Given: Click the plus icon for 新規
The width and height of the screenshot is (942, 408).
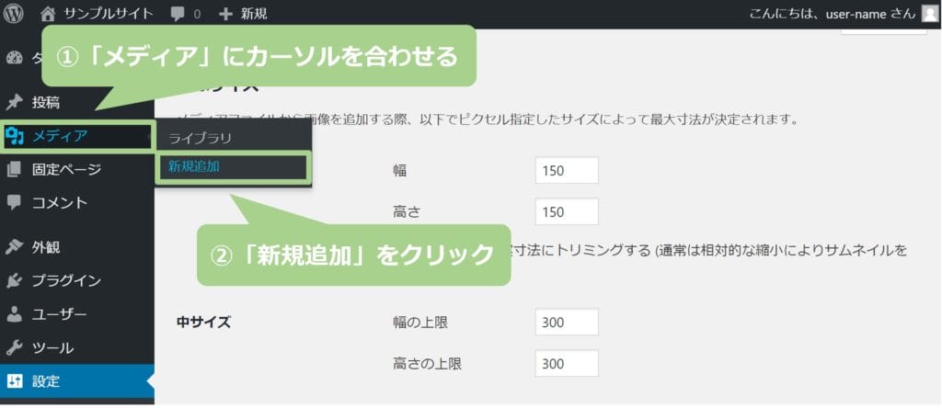Looking at the screenshot, I should 225,16.
